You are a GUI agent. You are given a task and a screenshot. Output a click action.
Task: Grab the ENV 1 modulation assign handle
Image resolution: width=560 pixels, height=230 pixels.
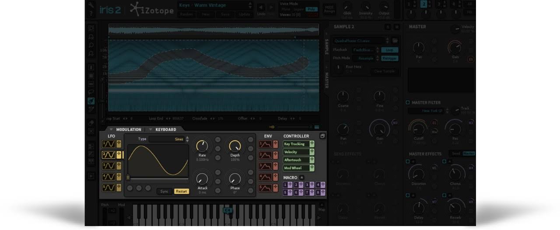pyautogui.click(x=275, y=144)
